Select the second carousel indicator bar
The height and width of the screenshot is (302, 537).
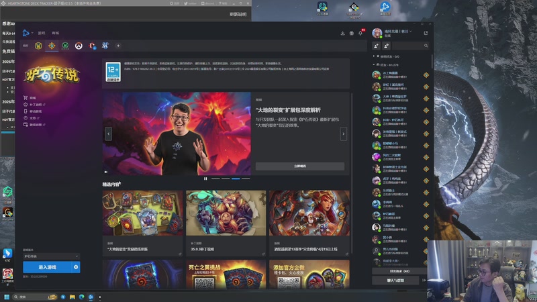(226, 179)
